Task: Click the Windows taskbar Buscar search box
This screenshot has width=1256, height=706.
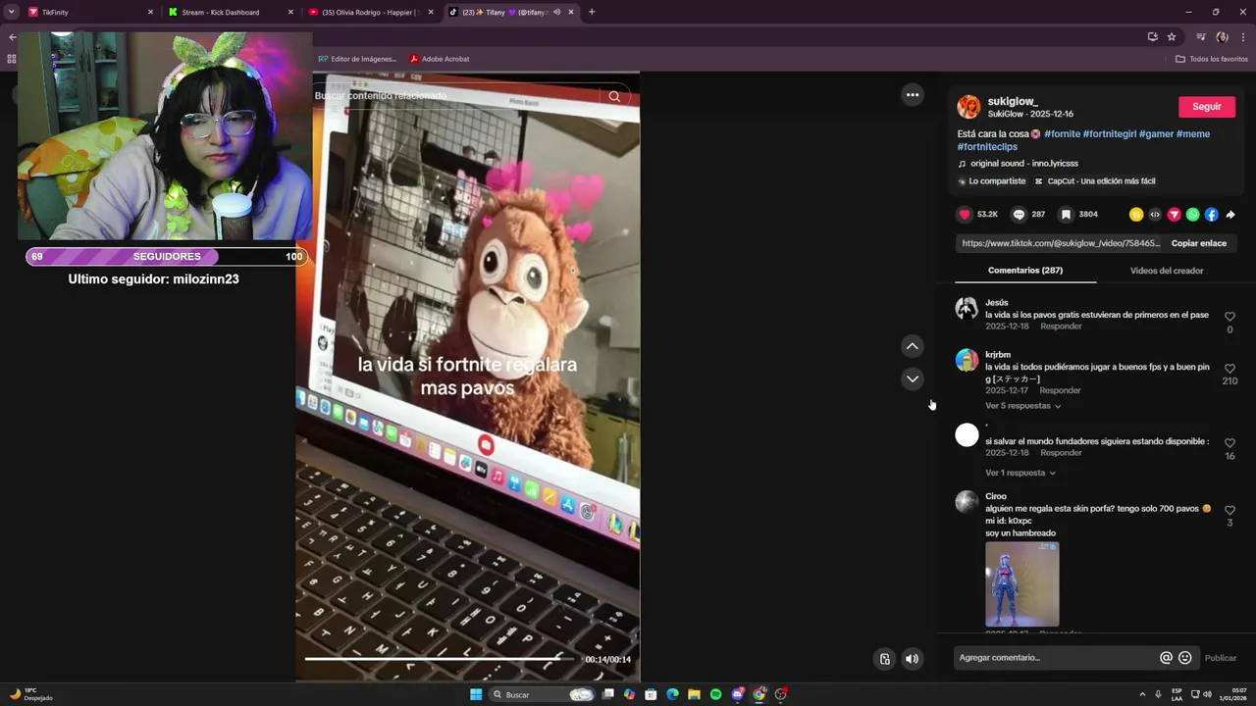Action: [543, 694]
